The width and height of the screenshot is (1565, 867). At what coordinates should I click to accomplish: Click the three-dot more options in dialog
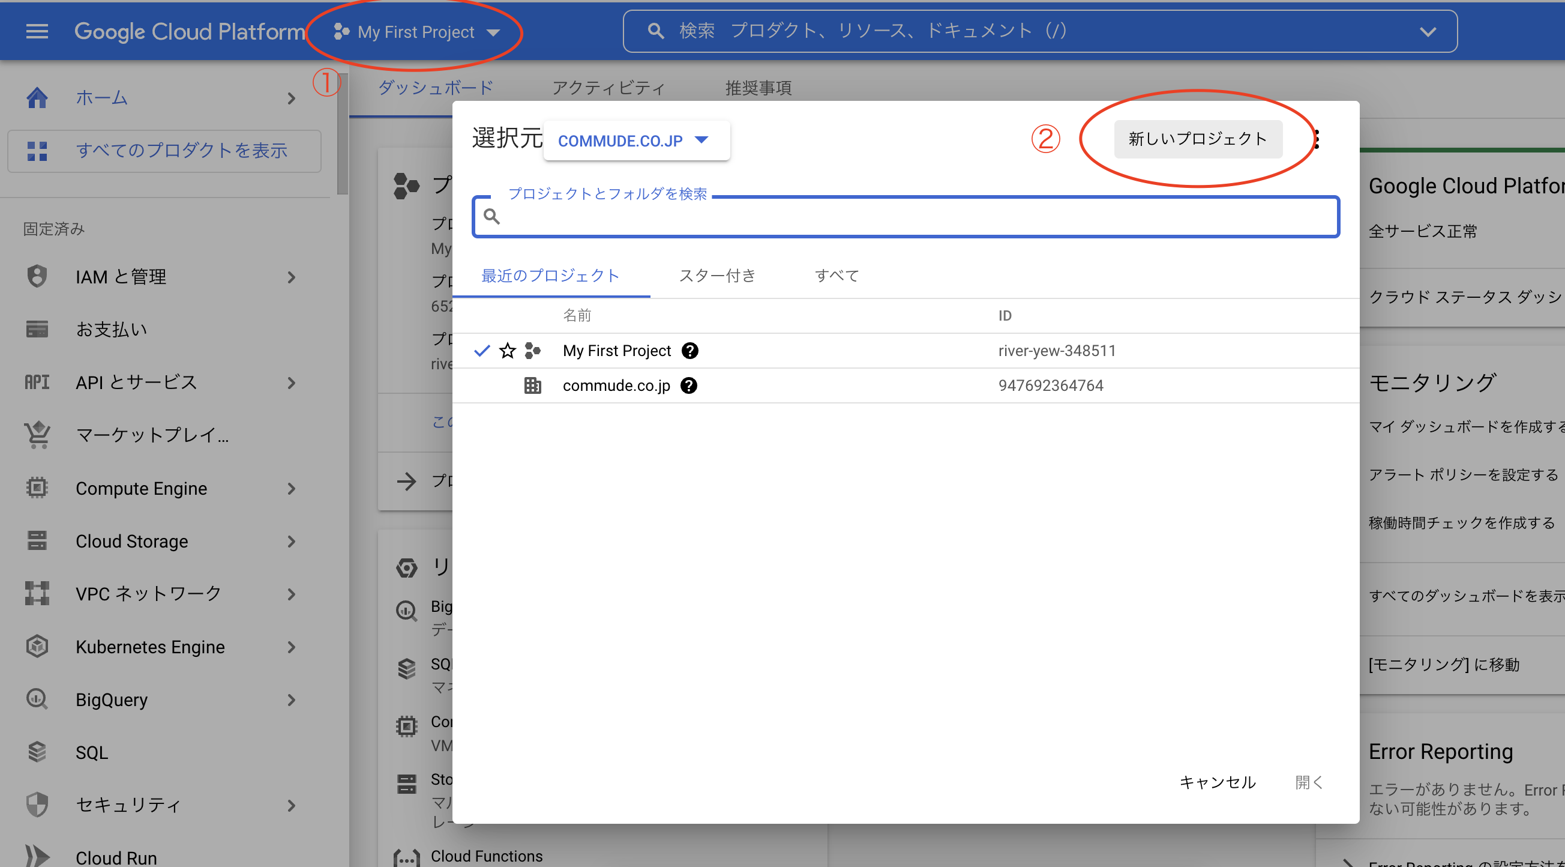[1317, 139]
